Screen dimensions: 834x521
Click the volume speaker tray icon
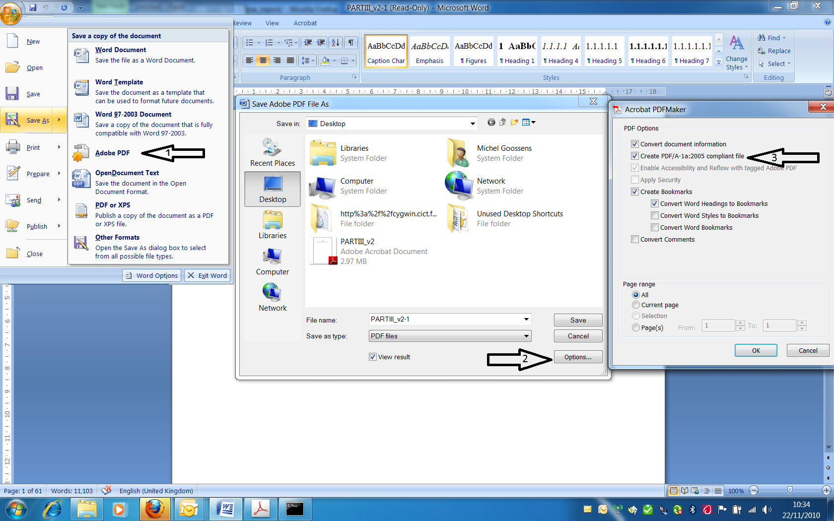click(x=767, y=510)
